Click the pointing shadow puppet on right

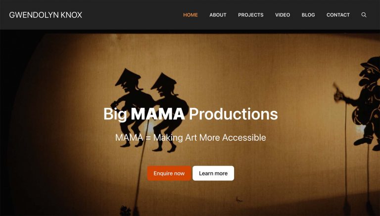tap(361, 103)
